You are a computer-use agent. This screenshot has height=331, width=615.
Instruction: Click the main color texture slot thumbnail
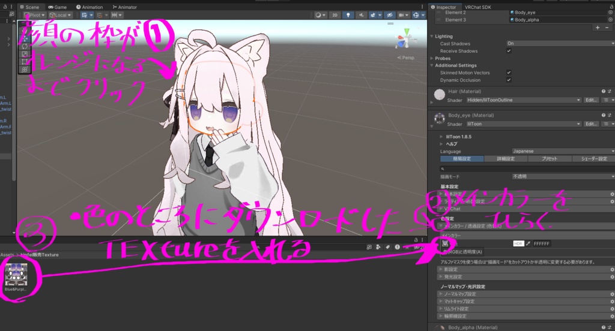(445, 243)
